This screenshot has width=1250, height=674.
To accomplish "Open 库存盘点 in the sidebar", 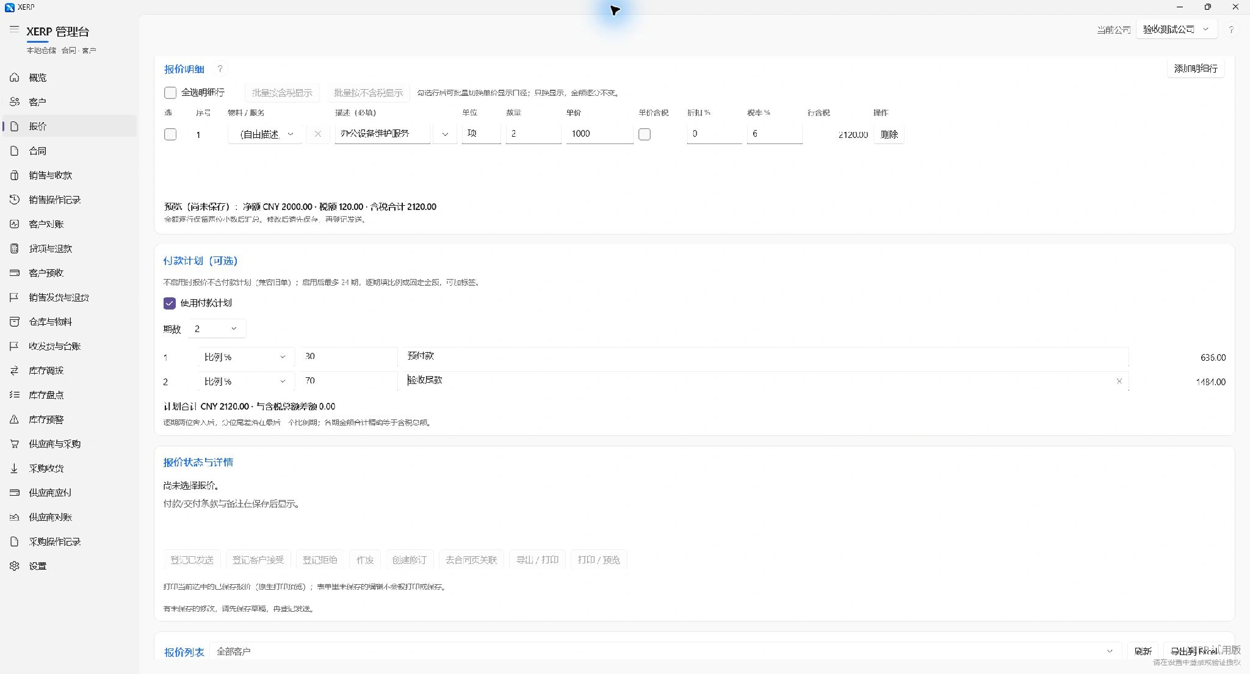I will click(70, 395).
